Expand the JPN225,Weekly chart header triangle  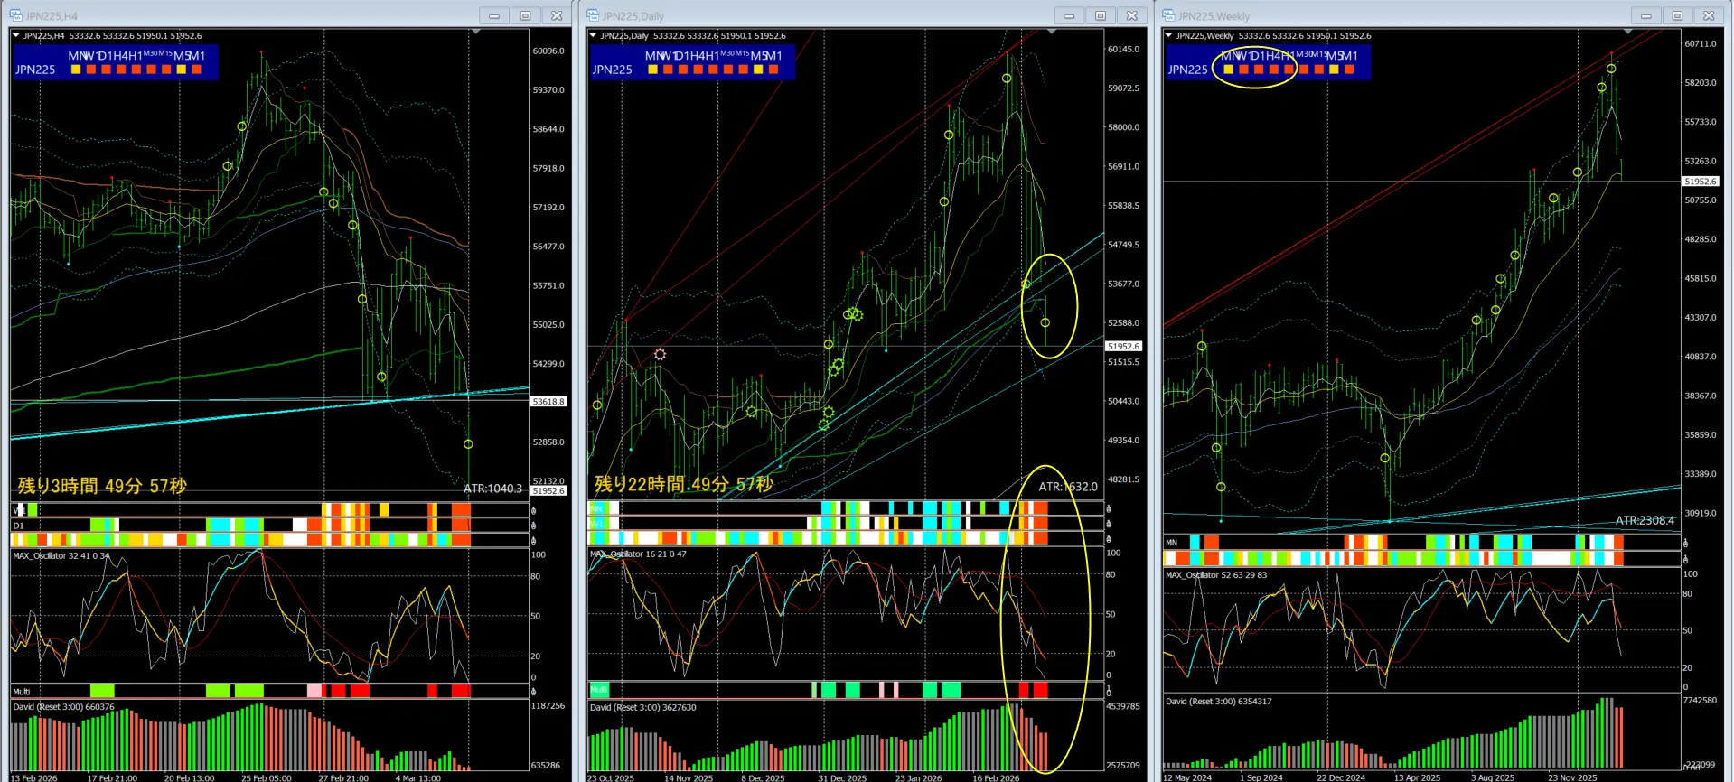tap(1168, 36)
